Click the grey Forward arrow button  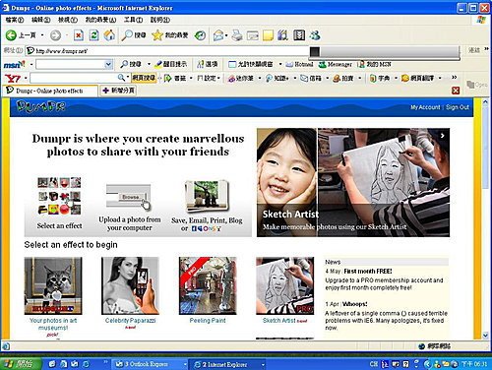(x=55, y=35)
